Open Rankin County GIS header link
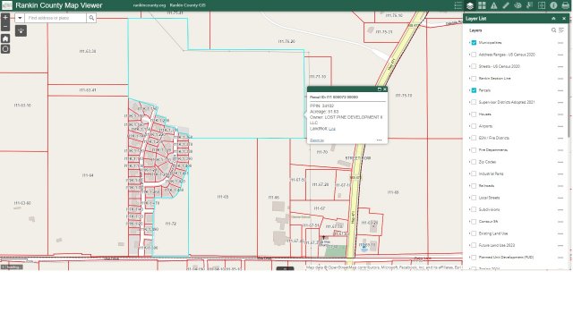The width and height of the screenshot is (573, 322). [187, 5]
